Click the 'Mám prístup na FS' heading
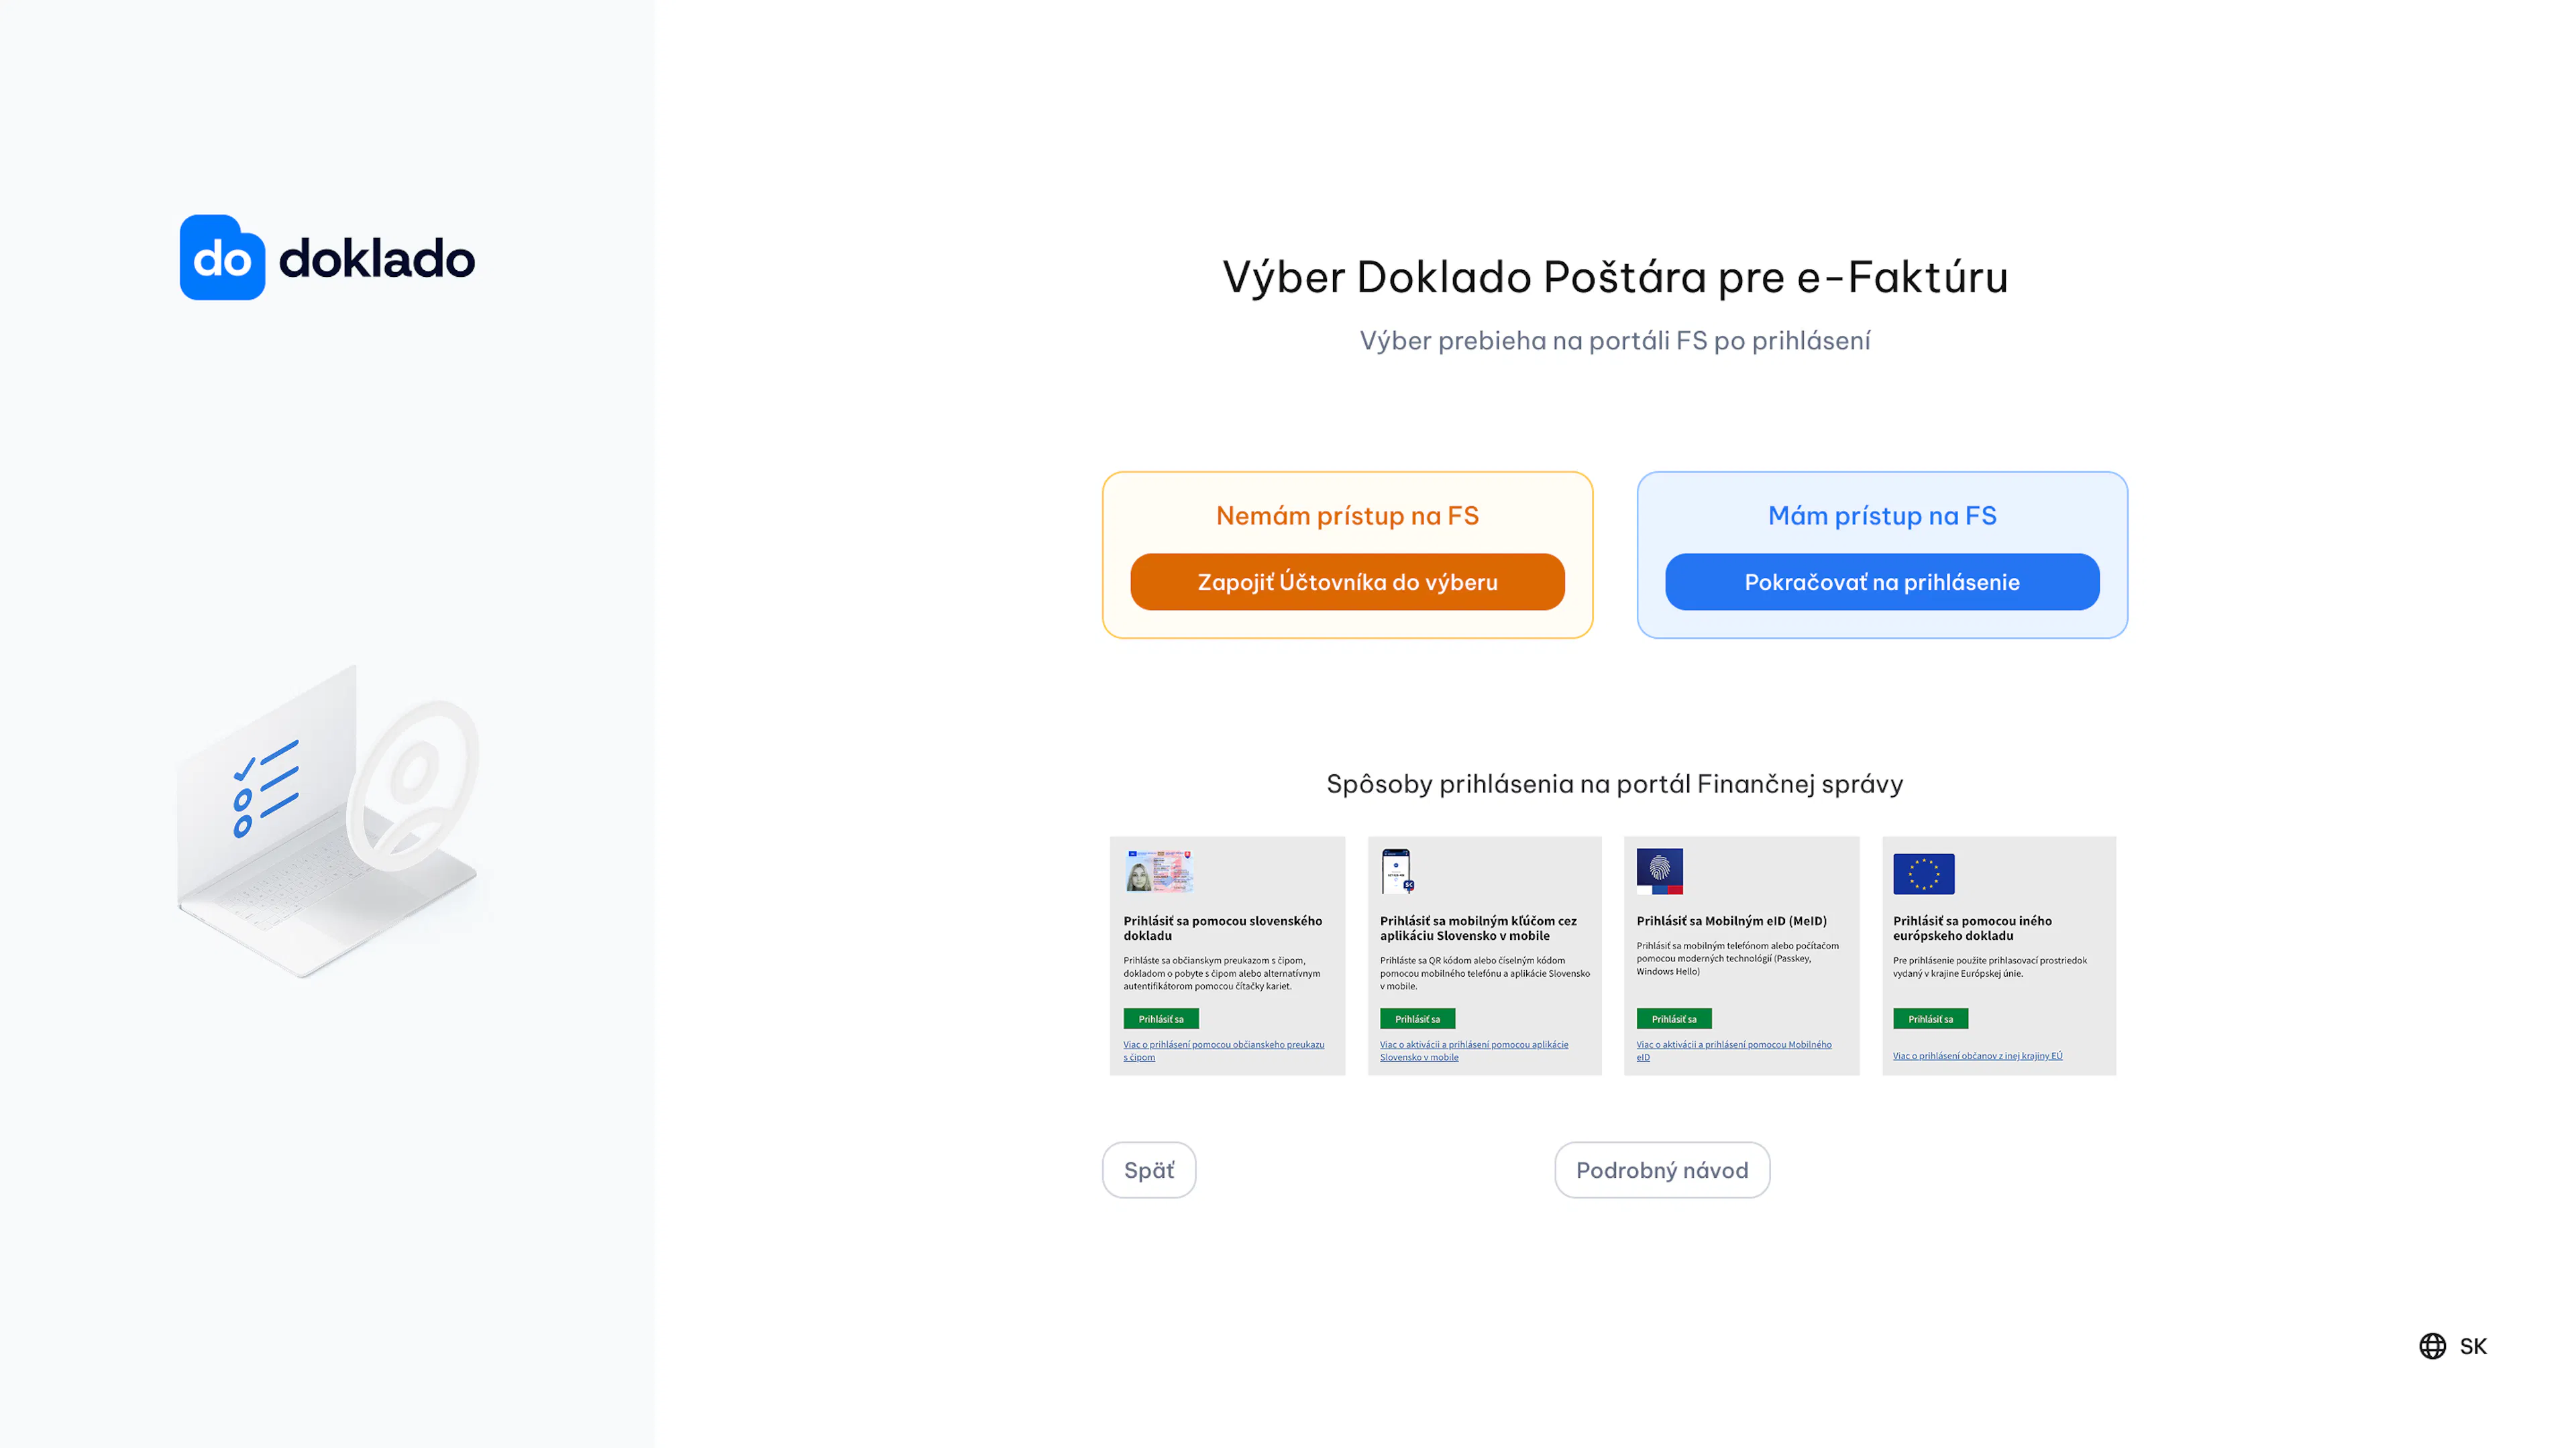Viewport: 2576px width, 1448px height. (x=1882, y=516)
